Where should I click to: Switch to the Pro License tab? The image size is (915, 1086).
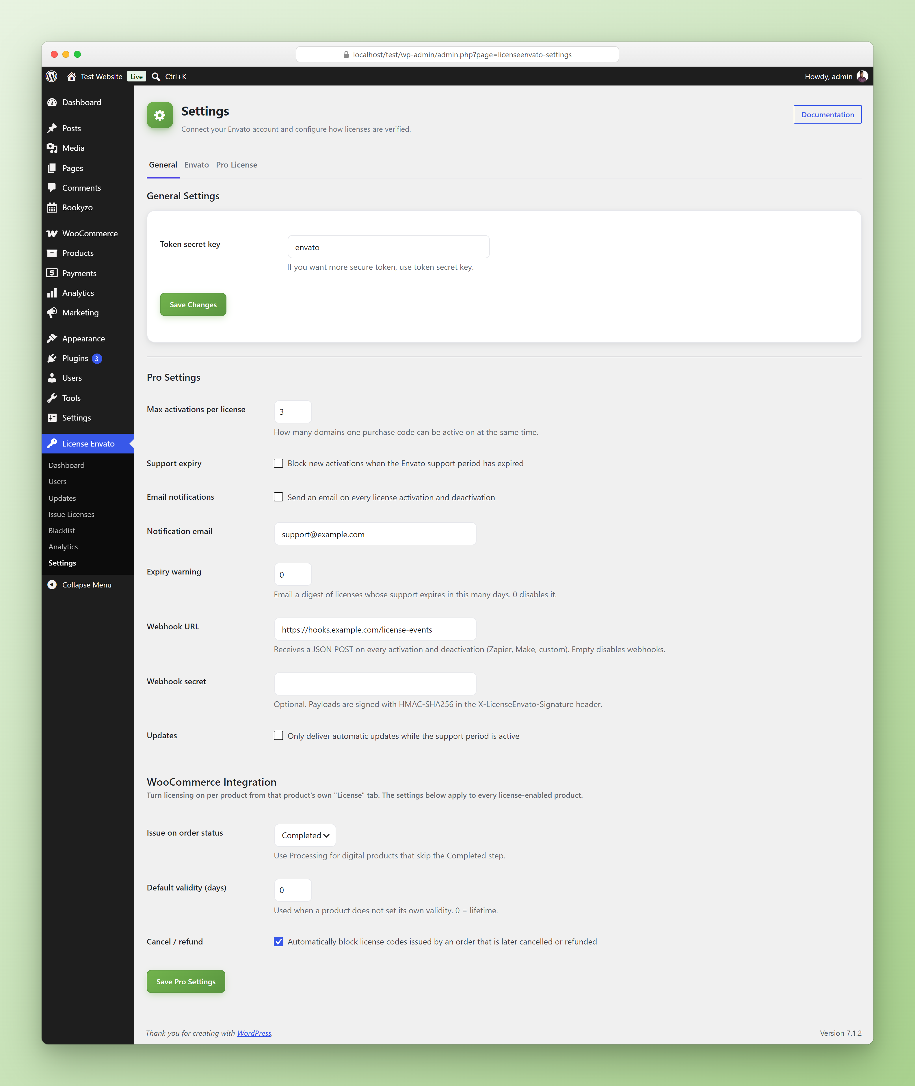237,164
